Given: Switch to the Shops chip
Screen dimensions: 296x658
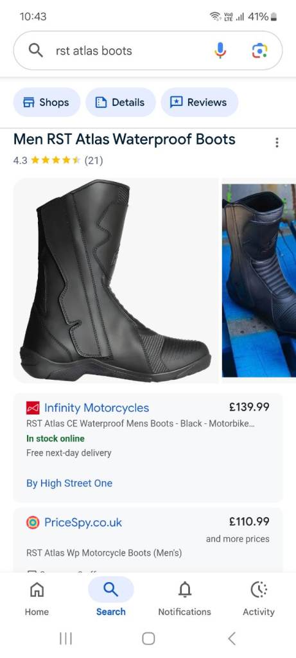Looking at the screenshot, I should pos(46,102).
